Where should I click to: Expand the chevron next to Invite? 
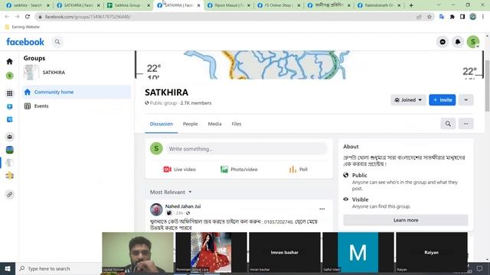pyautogui.click(x=466, y=100)
